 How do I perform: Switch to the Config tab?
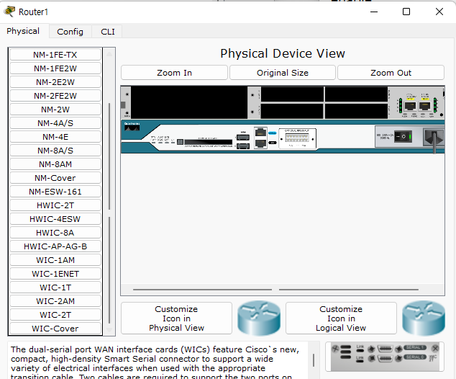tap(70, 32)
